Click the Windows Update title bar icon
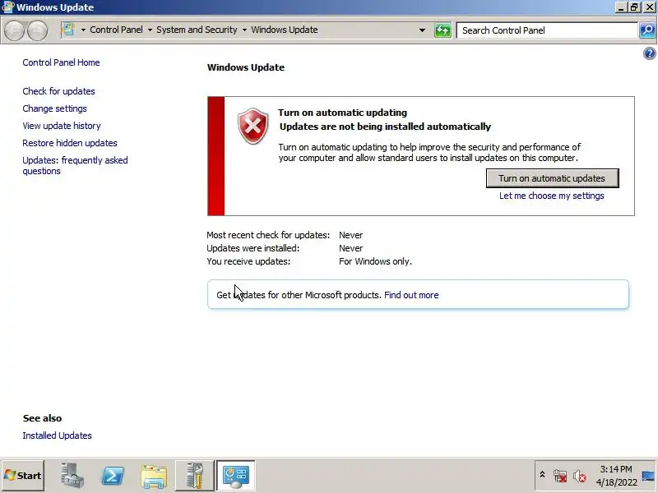This screenshot has width=658, height=493. (7, 7)
